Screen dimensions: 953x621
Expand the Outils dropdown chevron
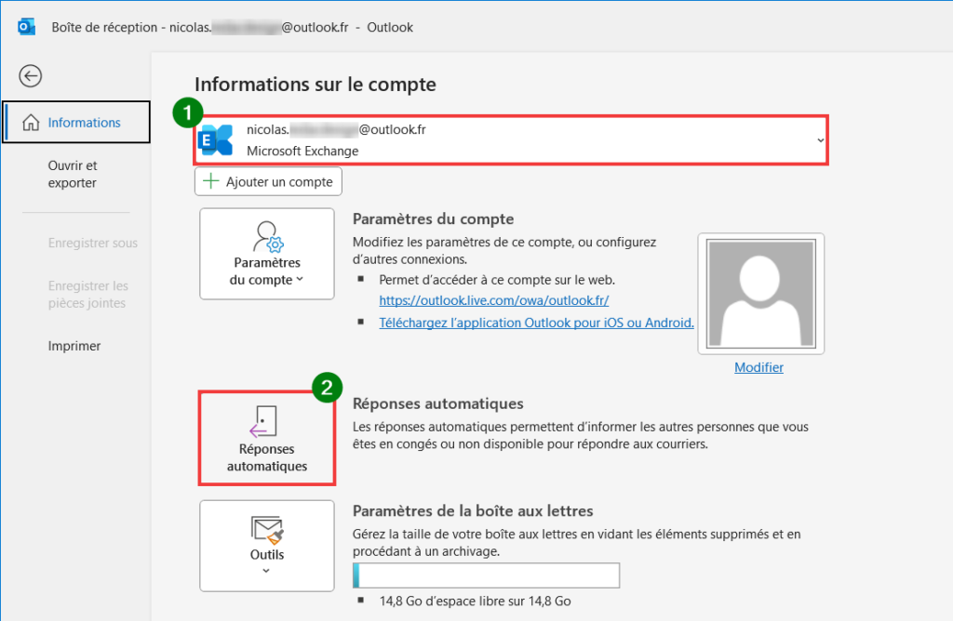coord(266,569)
